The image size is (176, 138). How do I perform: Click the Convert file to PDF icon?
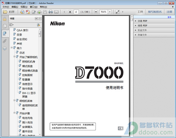tap(28, 12)
